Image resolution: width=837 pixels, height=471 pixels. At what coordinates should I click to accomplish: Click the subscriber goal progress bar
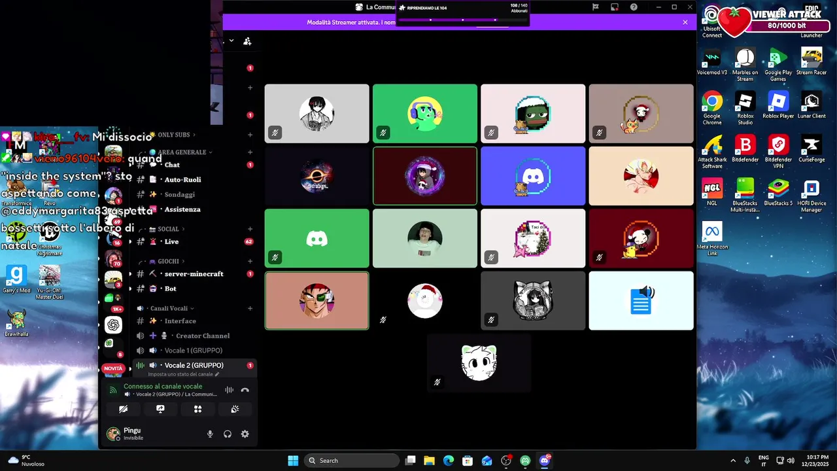click(x=462, y=20)
